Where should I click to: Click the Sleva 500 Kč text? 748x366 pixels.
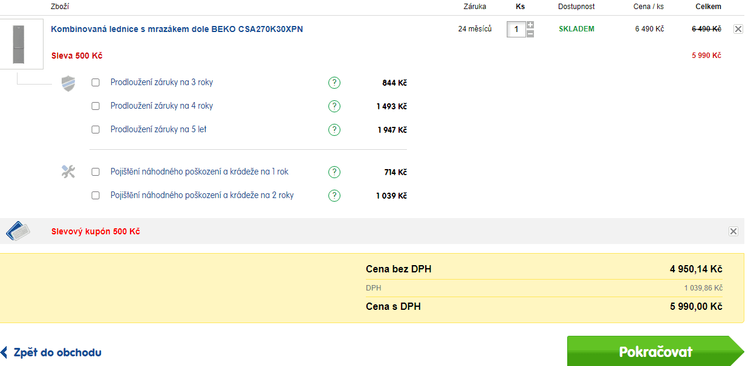coord(77,56)
